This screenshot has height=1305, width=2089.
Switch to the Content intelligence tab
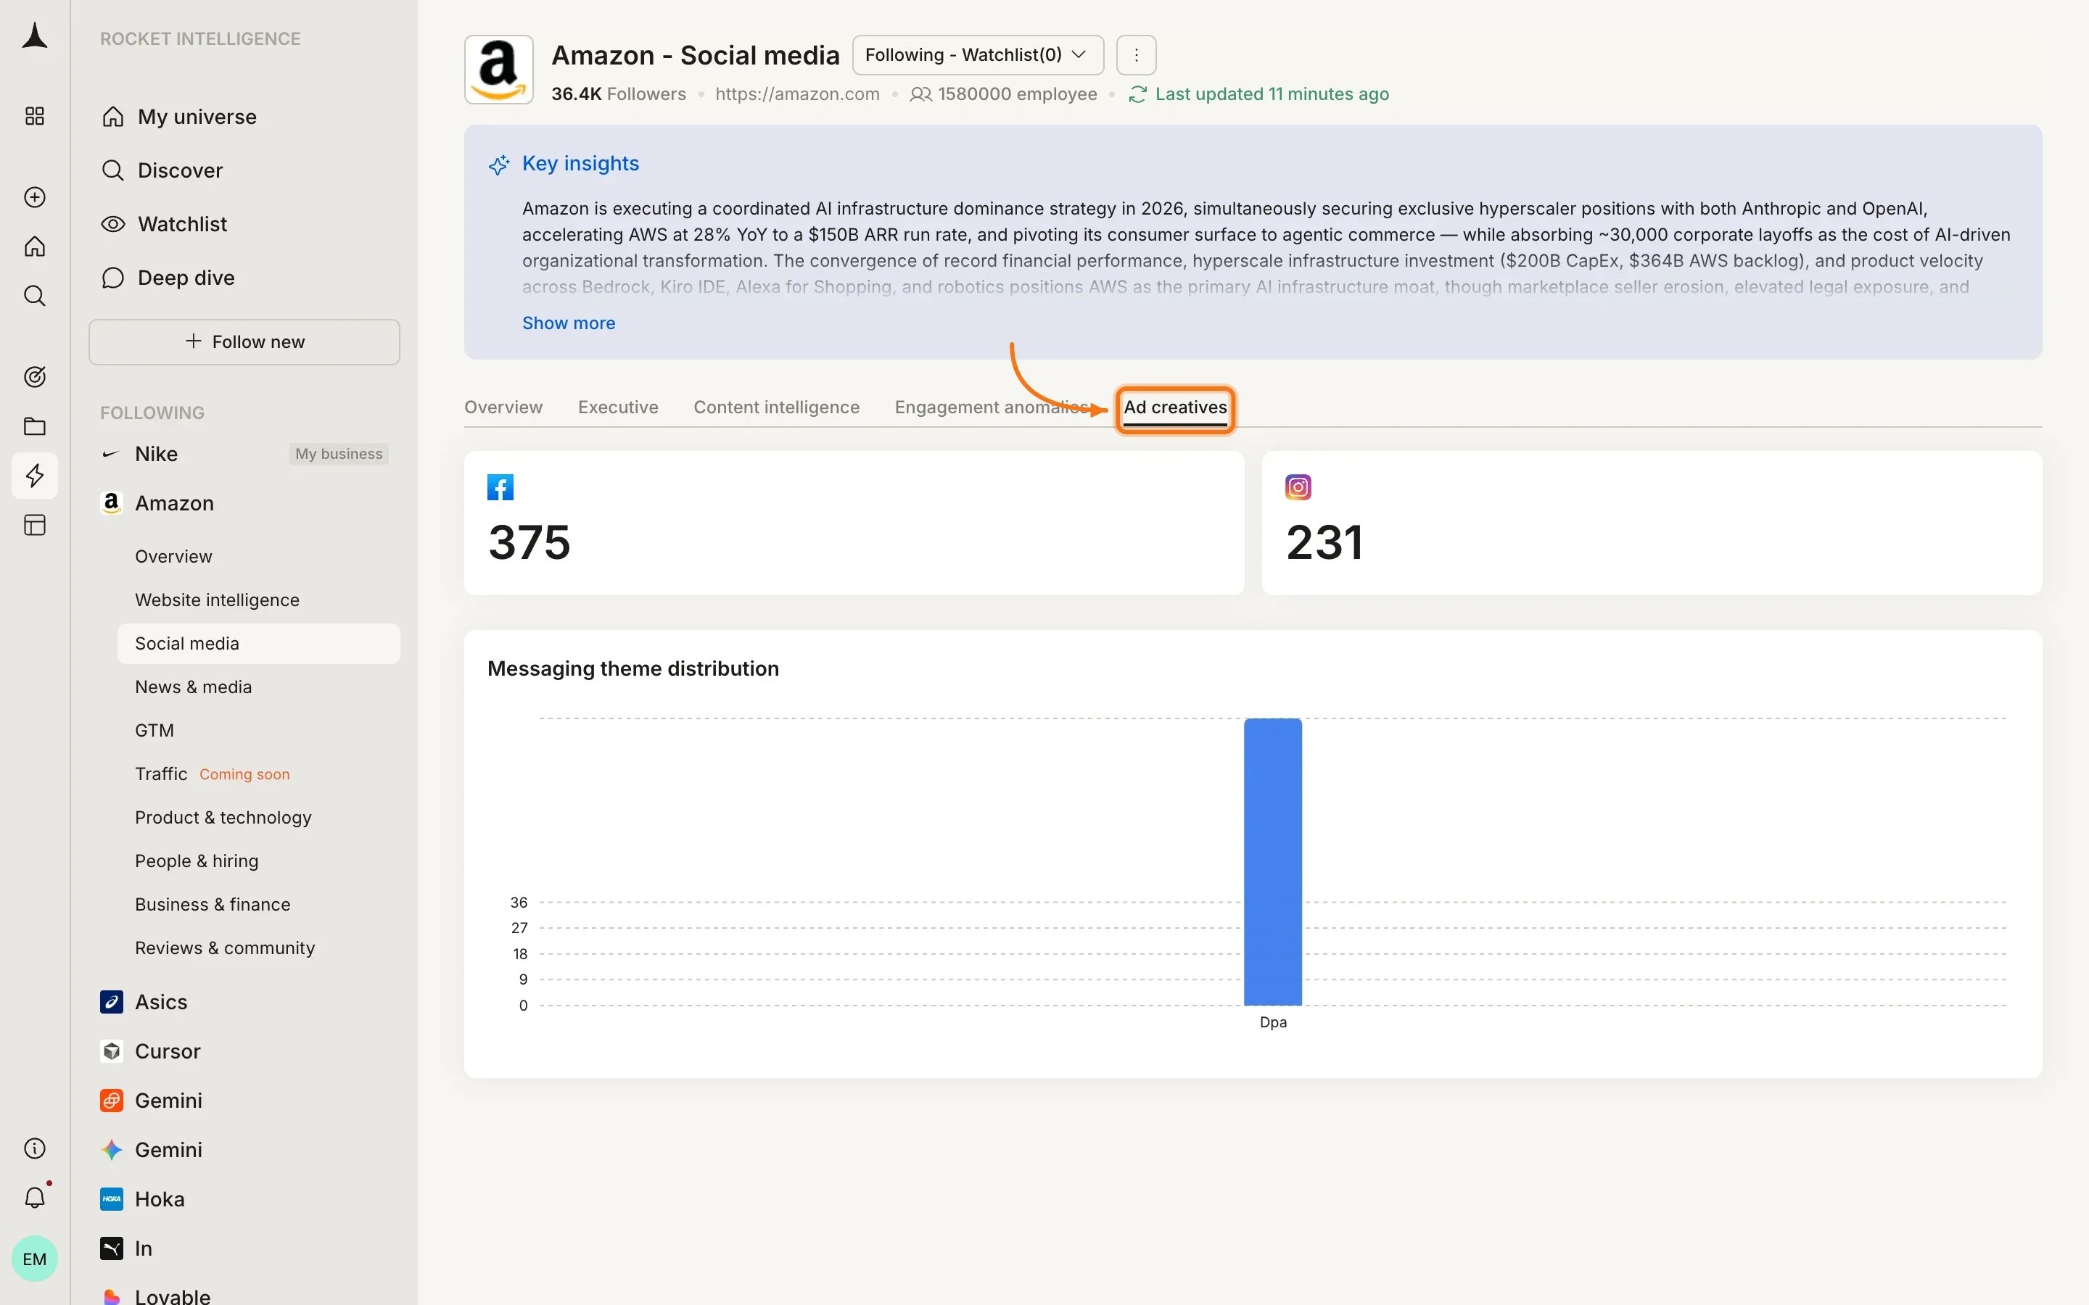777,407
